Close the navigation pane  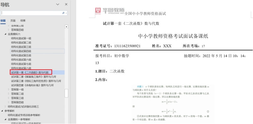(x=66, y=4)
